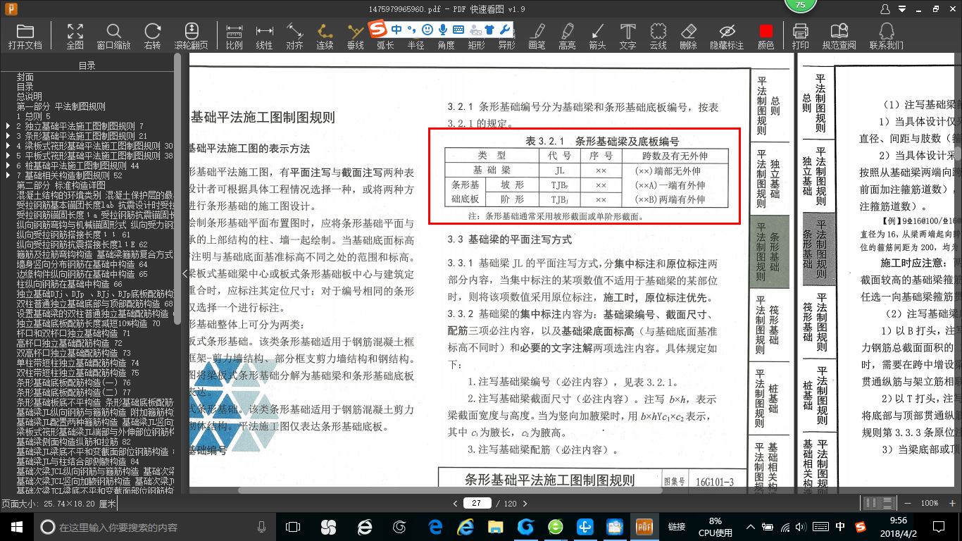Click 联系我们 contact us
962x541 pixels.
point(886,37)
